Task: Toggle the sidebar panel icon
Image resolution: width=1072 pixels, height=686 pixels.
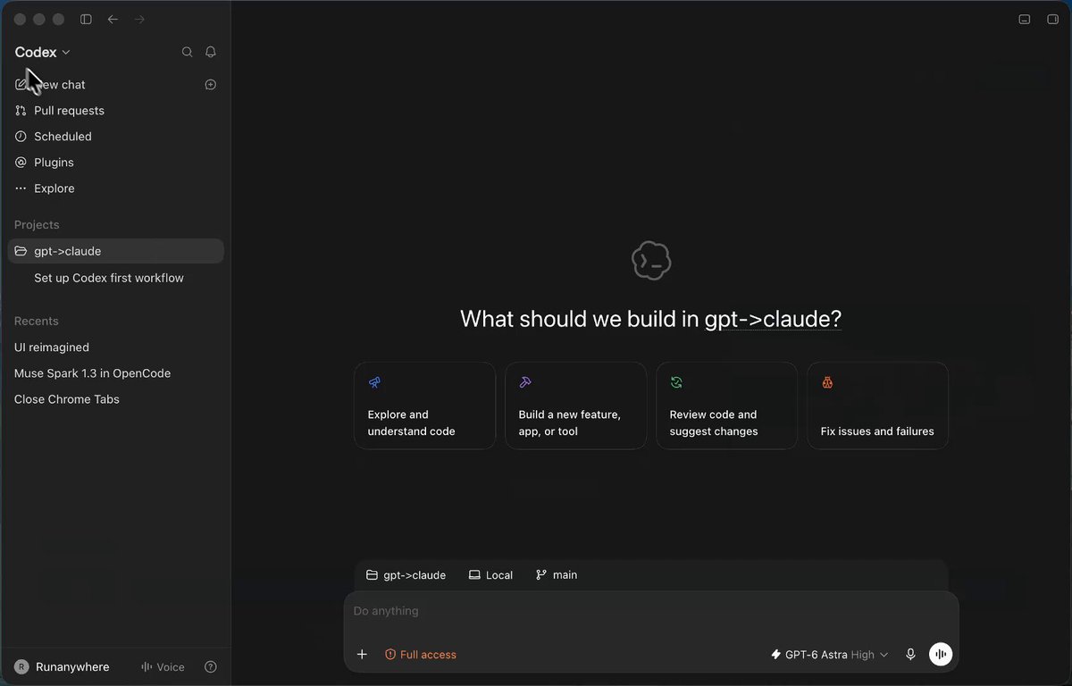Action: 86,19
